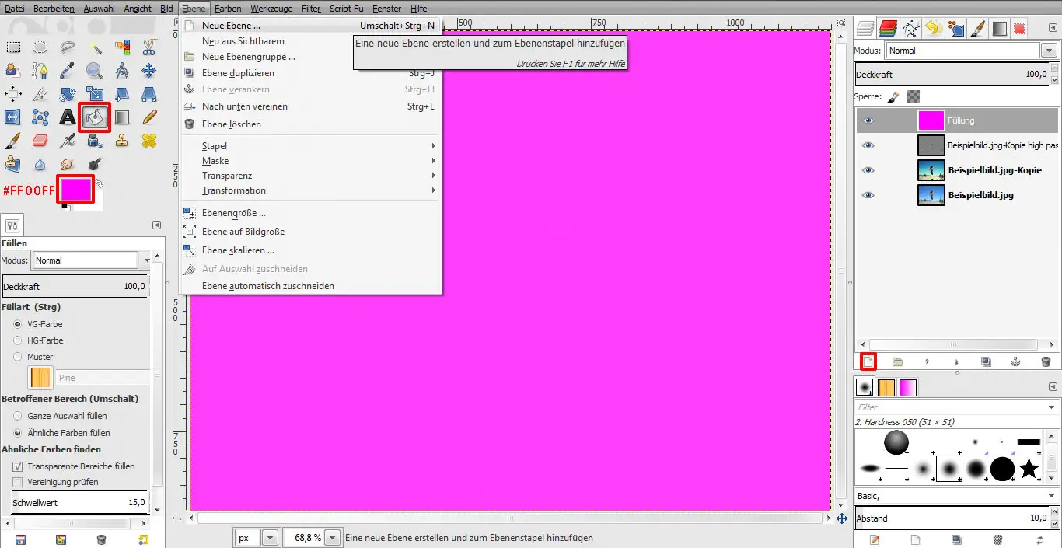Click the new layer icon below layer list

pos(868,361)
